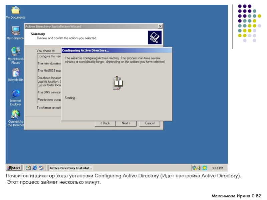Close the Active Directory Installation Wizard window

click(x=160, y=26)
